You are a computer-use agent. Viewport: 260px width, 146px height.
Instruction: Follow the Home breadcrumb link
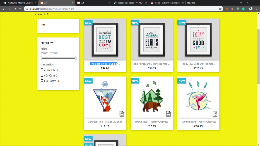38,14
